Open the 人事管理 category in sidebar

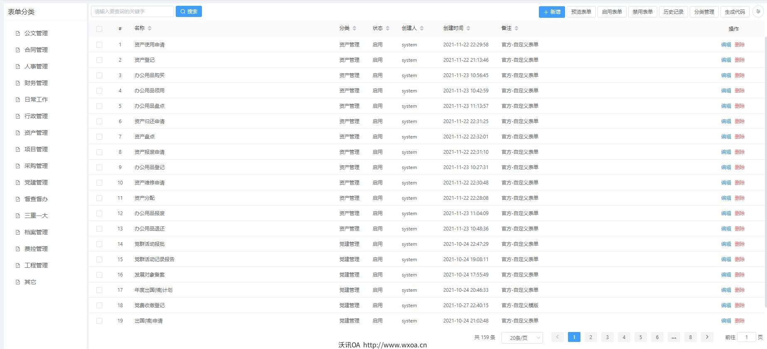[36, 66]
